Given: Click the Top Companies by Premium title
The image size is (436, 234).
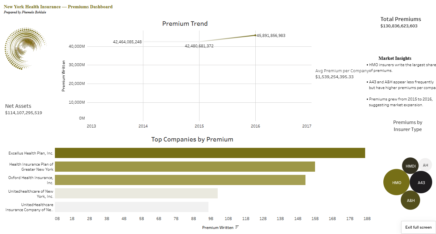Looking at the screenshot, I should [192, 139].
